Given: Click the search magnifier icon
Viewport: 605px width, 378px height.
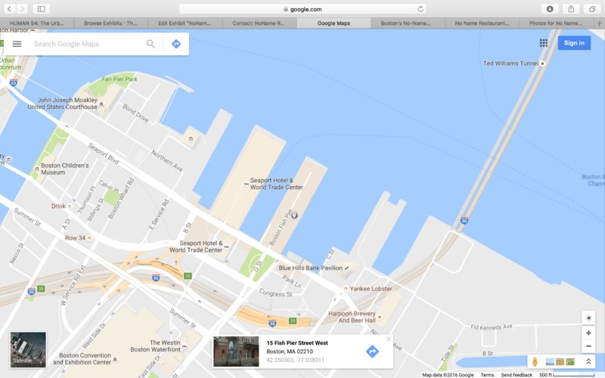Looking at the screenshot, I should pos(150,44).
